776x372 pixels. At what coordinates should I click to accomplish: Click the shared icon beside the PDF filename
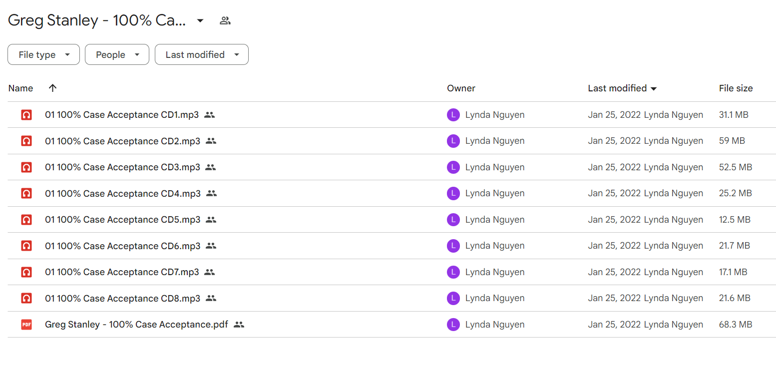pos(239,325)
